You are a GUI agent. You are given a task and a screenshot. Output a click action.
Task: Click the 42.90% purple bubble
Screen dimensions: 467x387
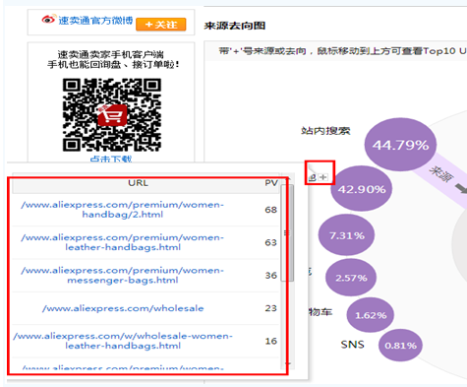coord(362,189)
